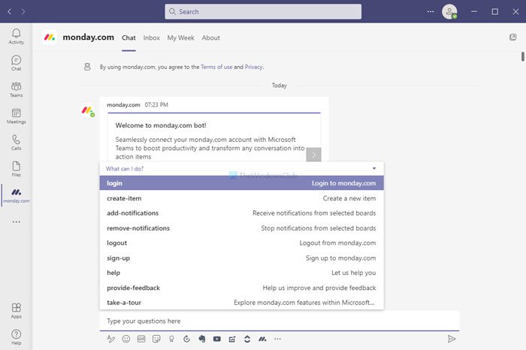Switch to the Inbox tab
Screen dimensions: 526x350
[152, 38]
